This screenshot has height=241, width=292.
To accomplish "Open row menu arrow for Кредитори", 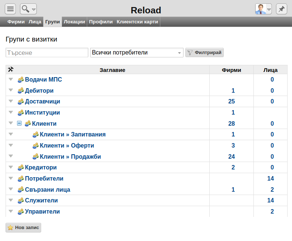I will click(x=11, y=167).
